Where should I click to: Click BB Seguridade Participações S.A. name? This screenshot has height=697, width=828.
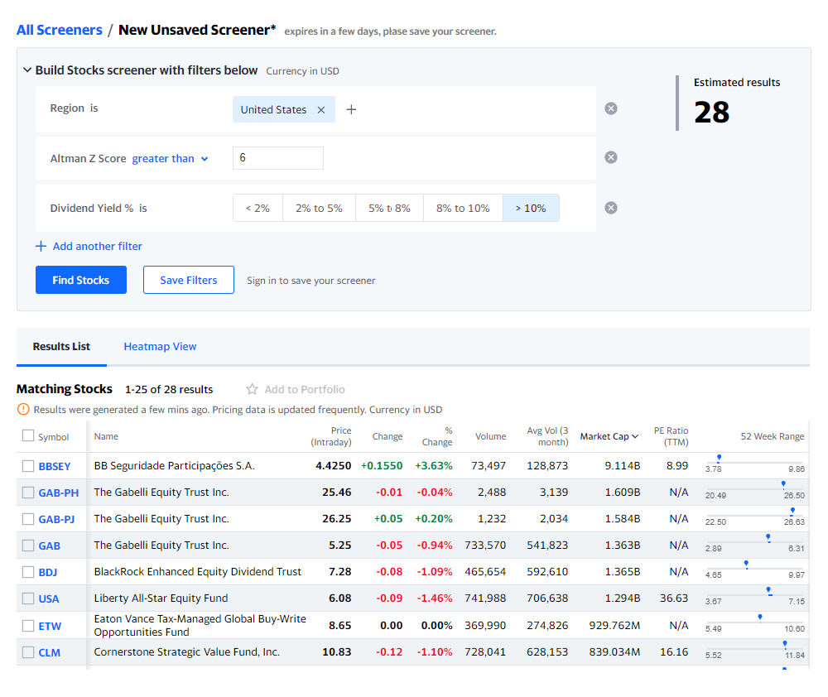coord(174,466)
